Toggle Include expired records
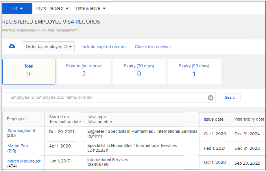This screenshot has height=171, width=266. pos(104,46)
